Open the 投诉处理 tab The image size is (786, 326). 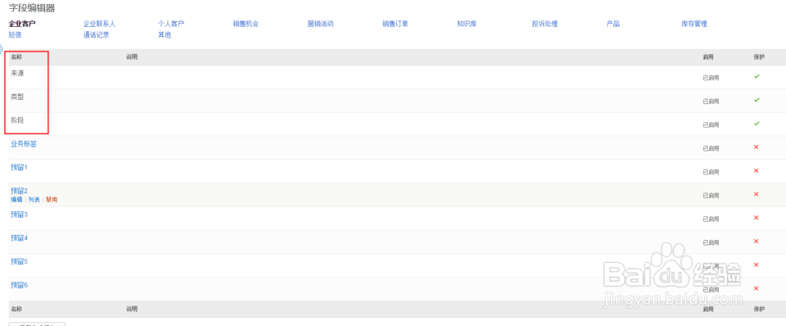545,24
